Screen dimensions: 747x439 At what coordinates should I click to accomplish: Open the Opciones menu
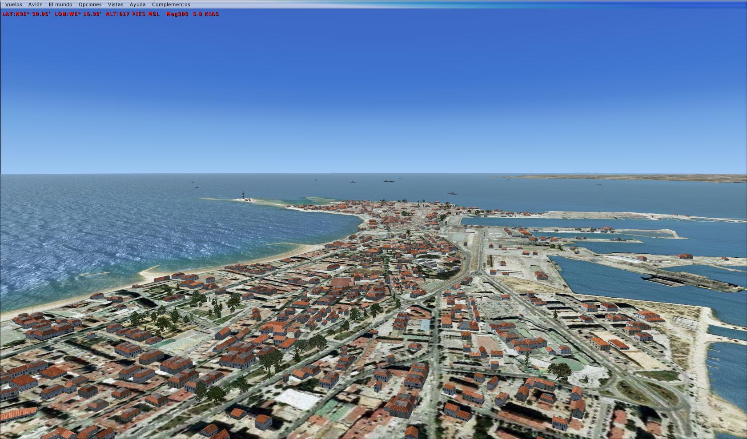(90, 4)
